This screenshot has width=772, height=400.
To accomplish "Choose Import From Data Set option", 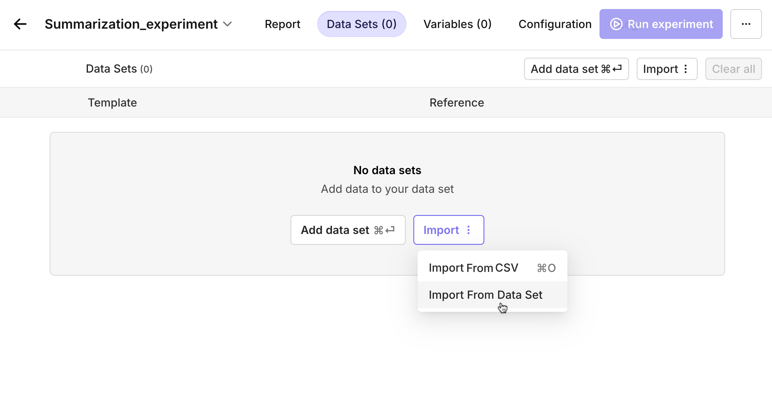I will (x=486, y=295).
